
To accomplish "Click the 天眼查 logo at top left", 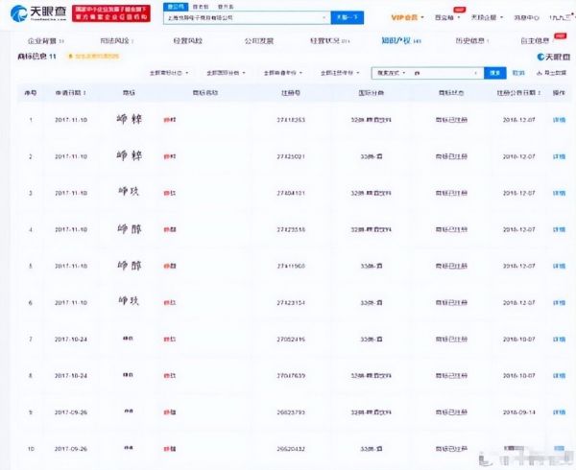I will coord(38,13).
